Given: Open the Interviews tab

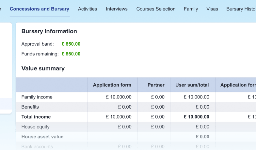Looking at the screenshot, I should [x=117, y=9].
